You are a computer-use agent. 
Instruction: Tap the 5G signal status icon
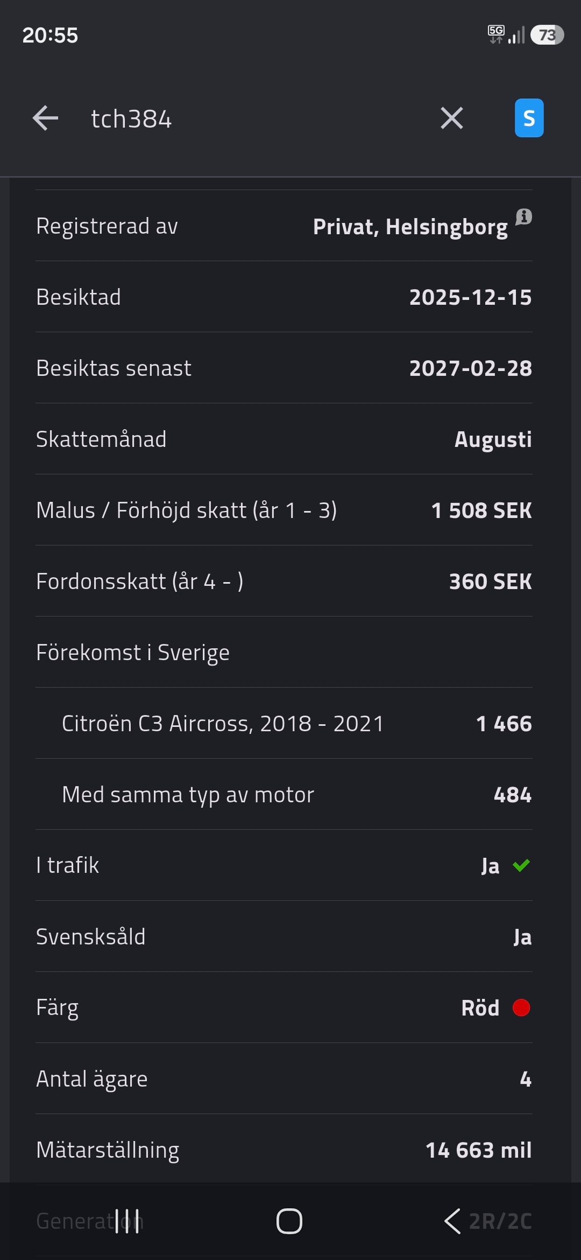[x=496, y=34]
